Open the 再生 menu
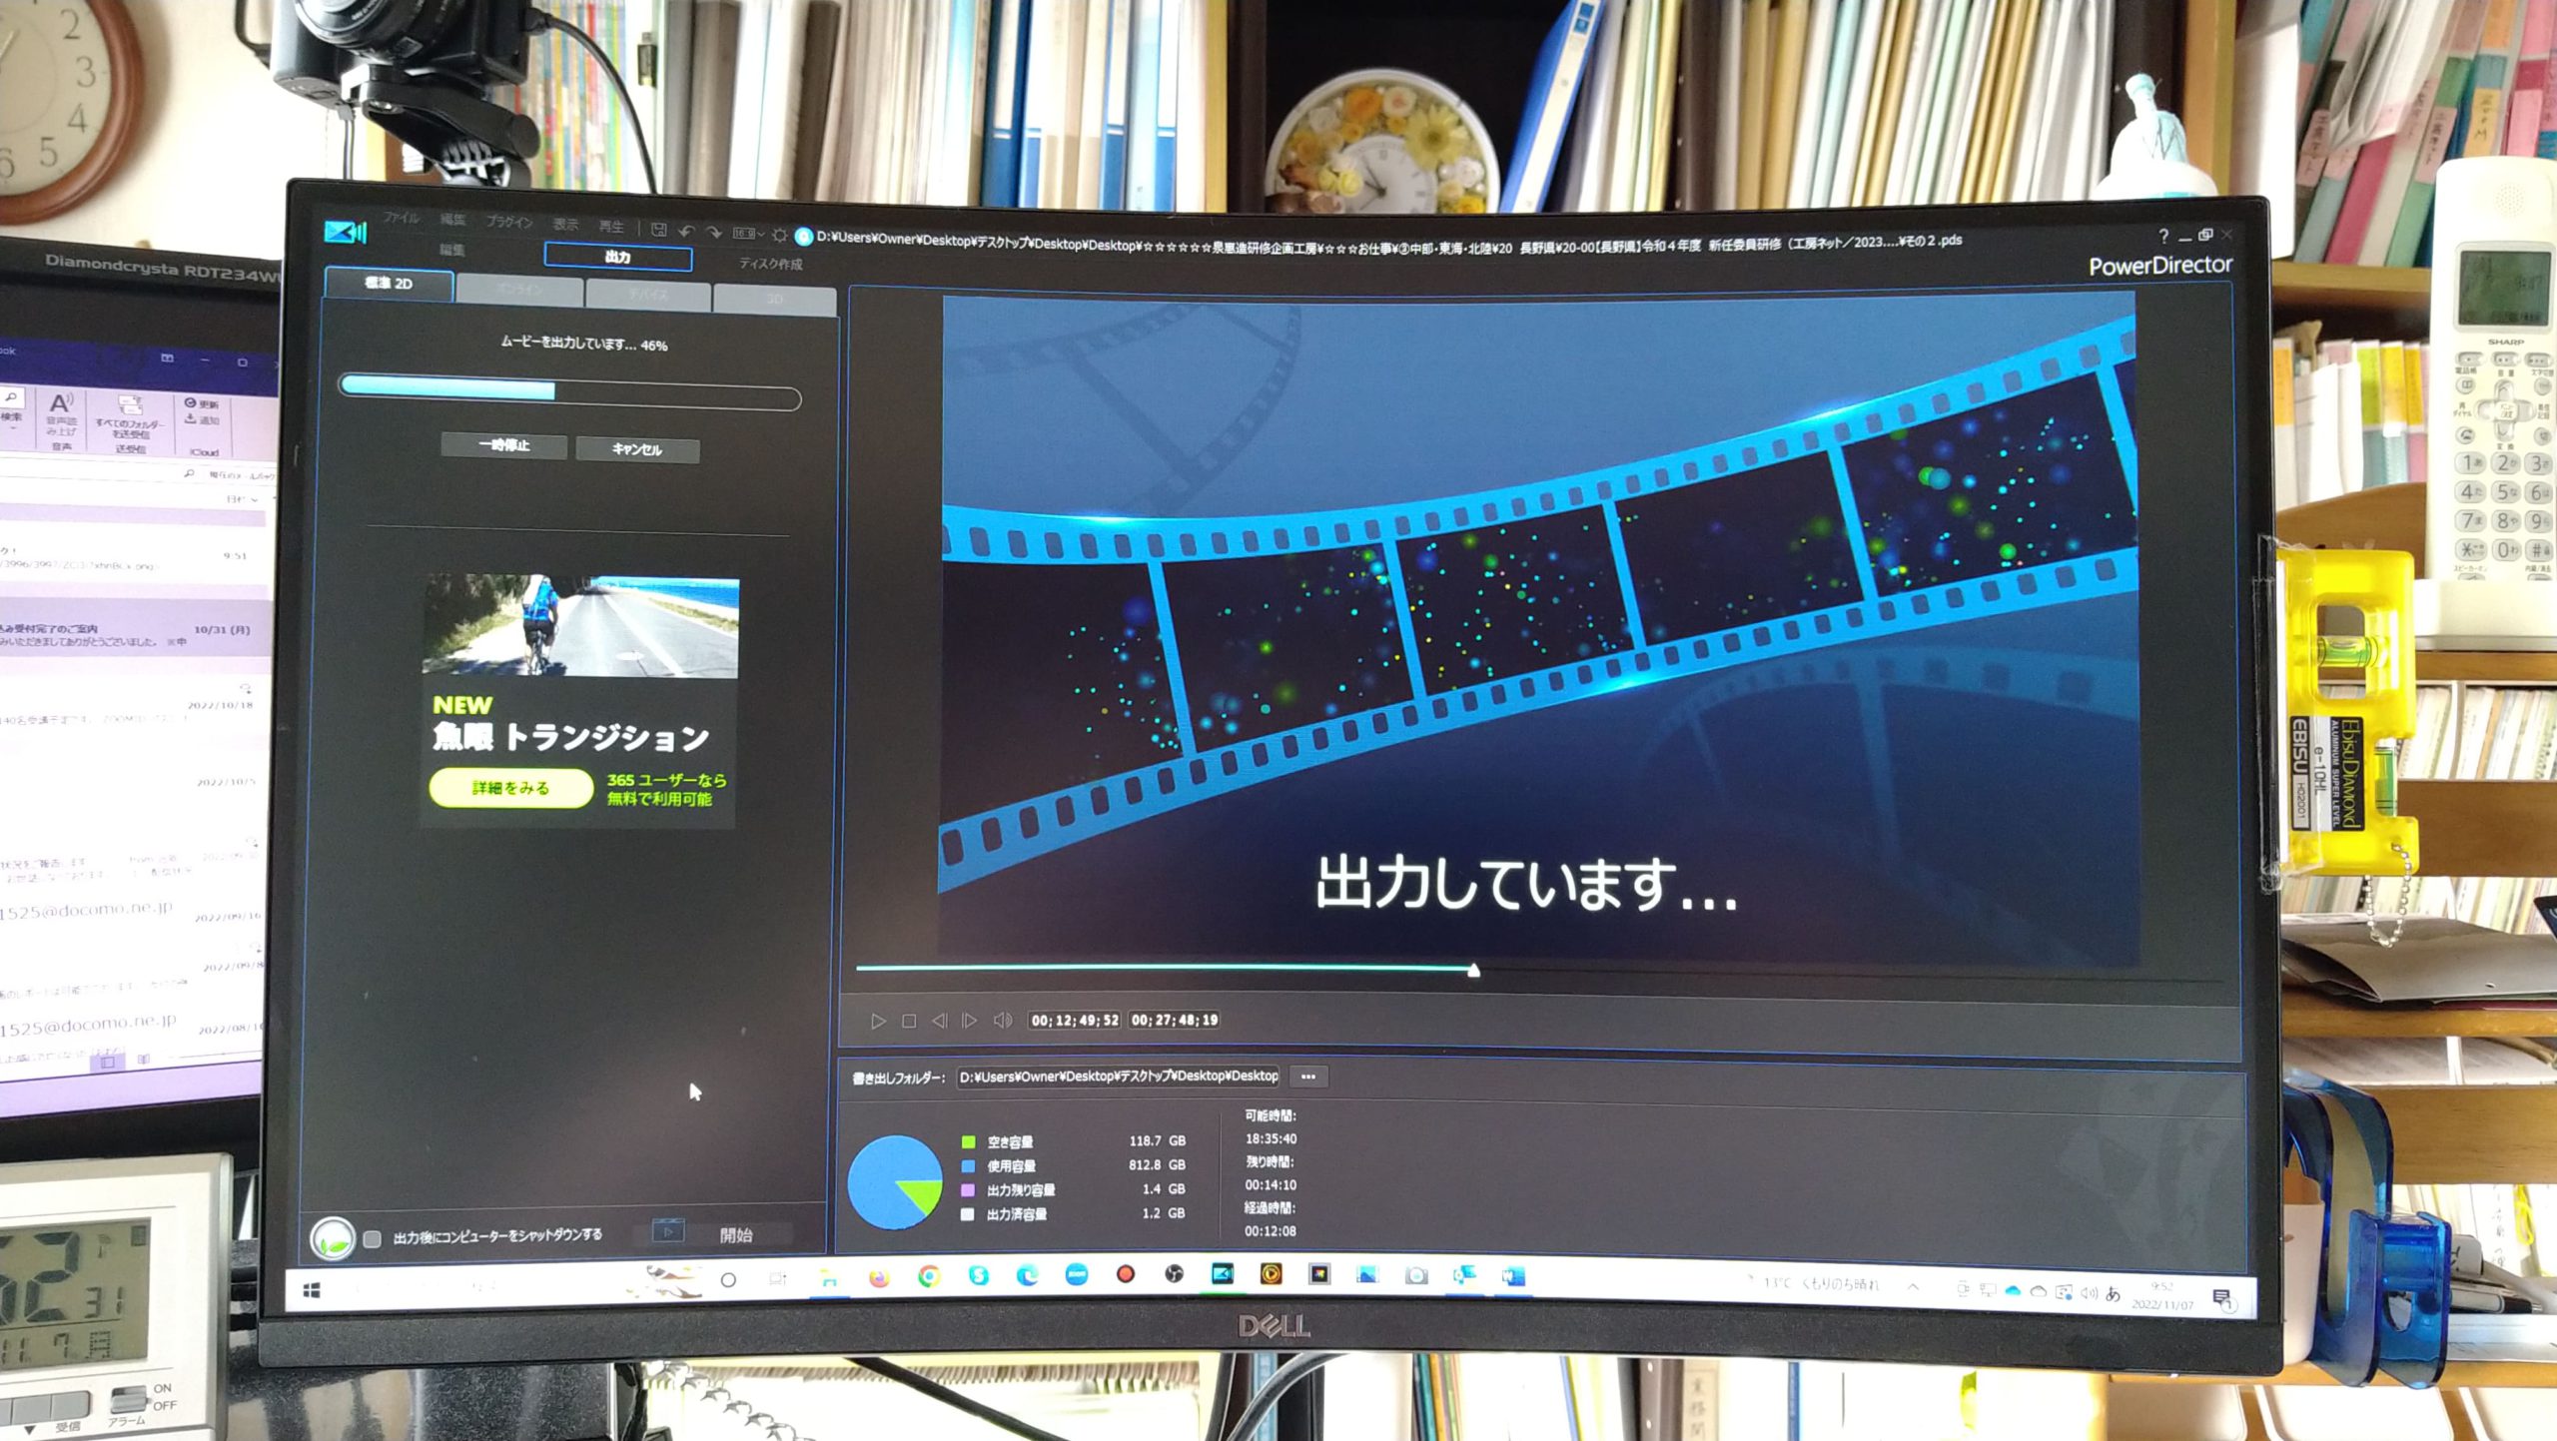Image resolution: width=2557 pixels, height=1441 pixels. [x=610, y=227]
